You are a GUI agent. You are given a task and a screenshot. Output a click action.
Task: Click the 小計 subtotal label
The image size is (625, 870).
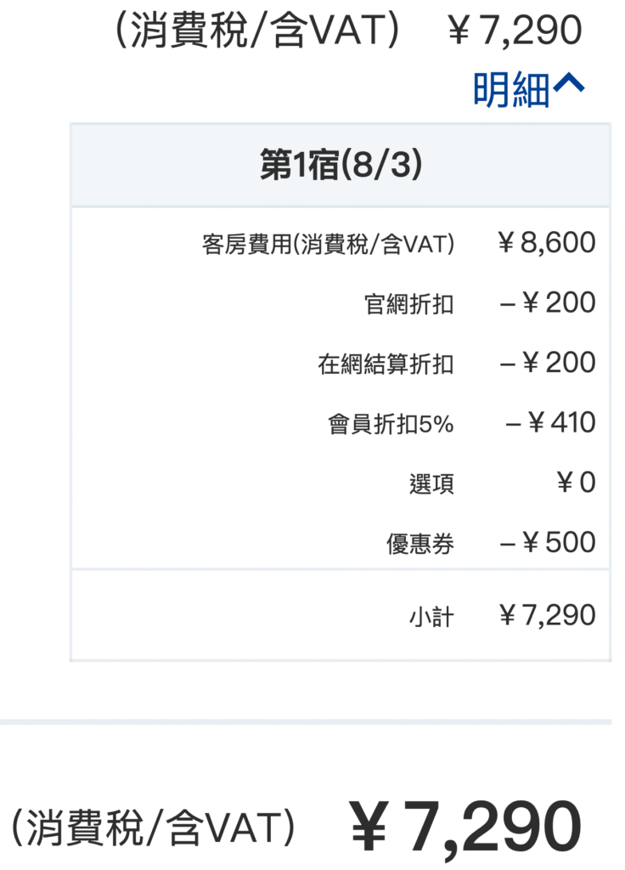coord(430,617)
